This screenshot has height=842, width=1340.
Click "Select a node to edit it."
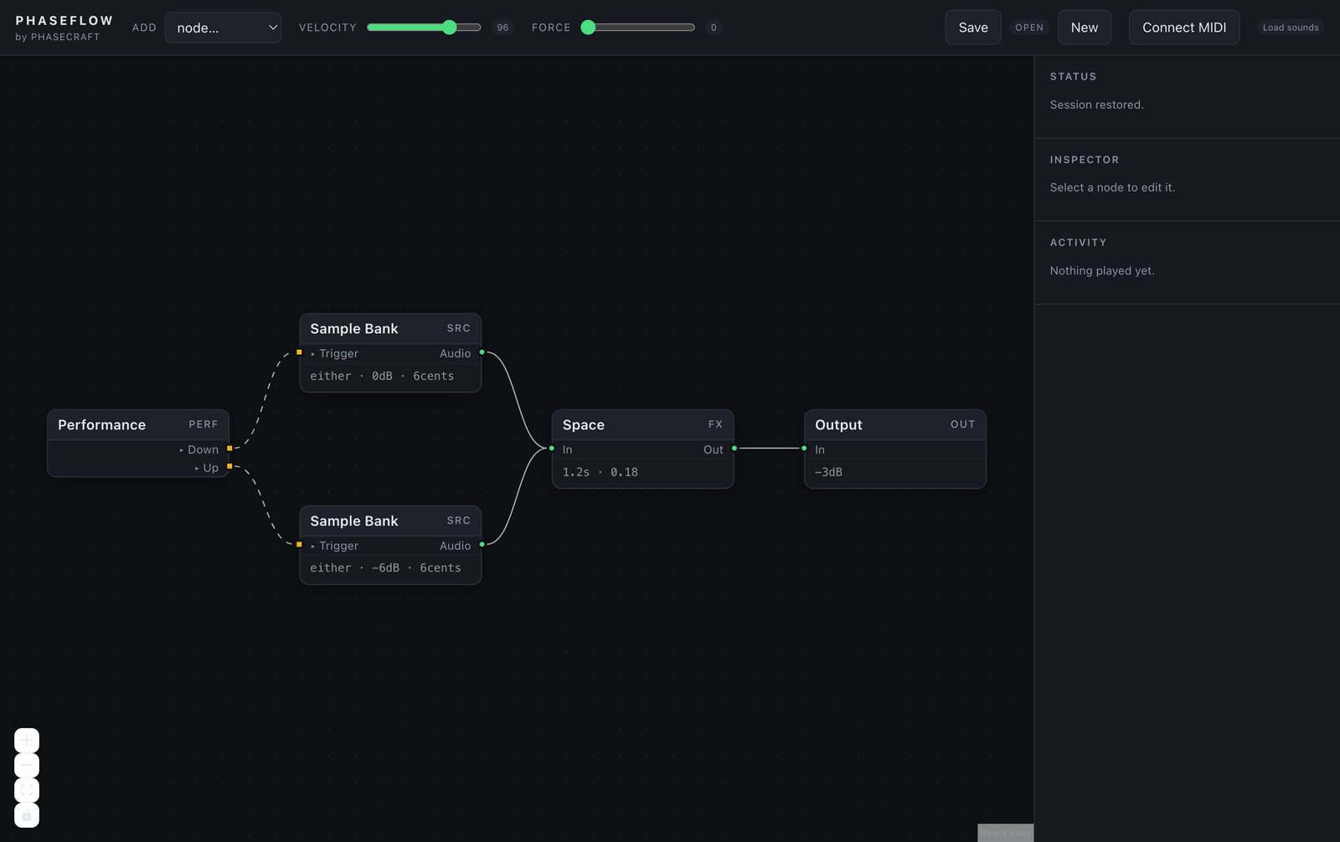(x=1112, y=187)
